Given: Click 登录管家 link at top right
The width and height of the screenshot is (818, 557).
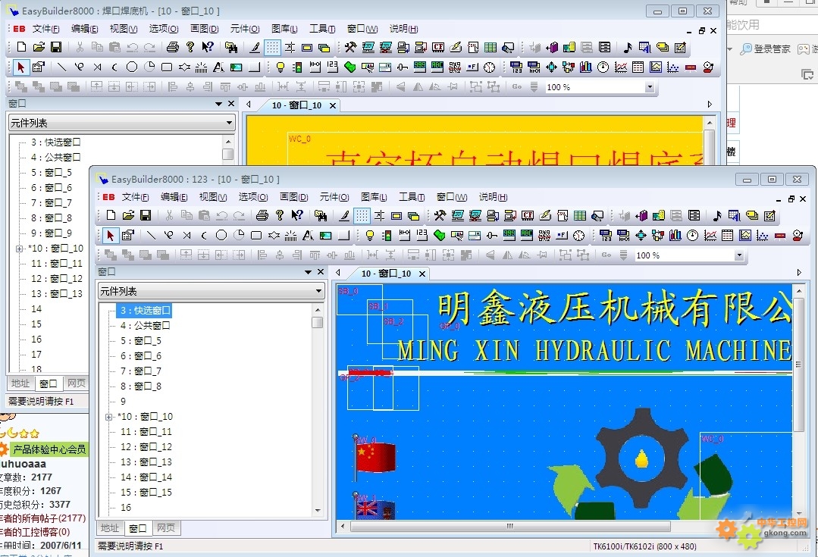Looking at the screenshot, I should click(x=766, y=49).
